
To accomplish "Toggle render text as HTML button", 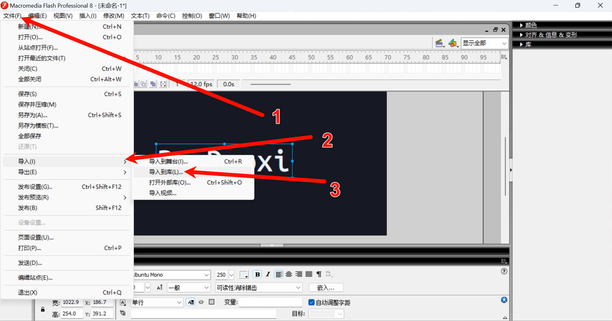I will point(201,302).
